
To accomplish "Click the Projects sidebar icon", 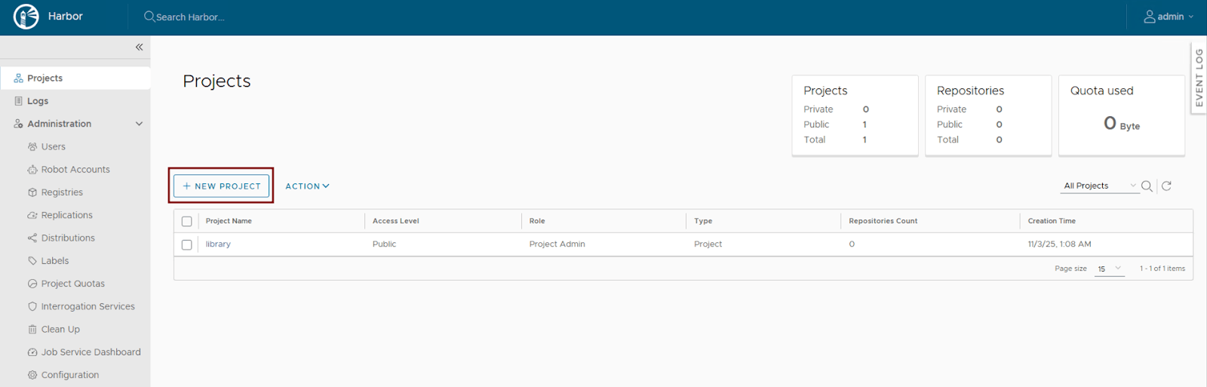I will (x=18, y=78).
